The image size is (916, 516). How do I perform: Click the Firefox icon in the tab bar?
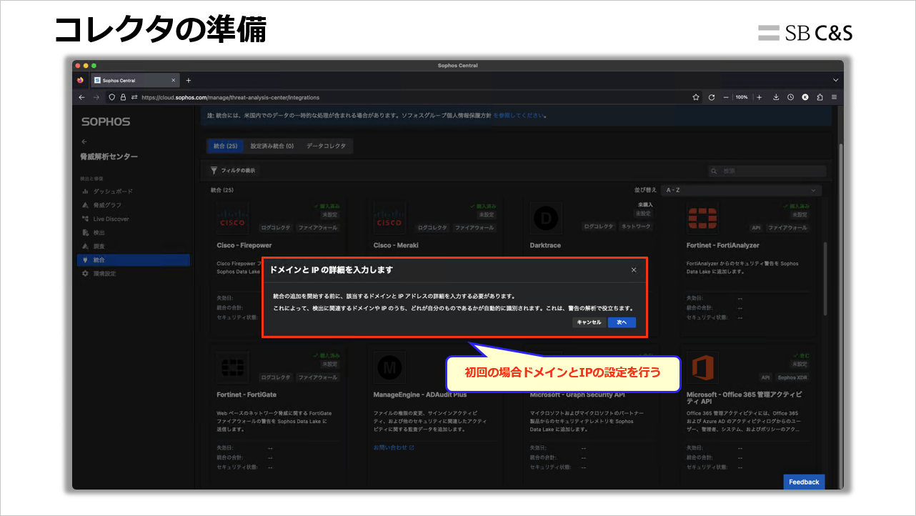click(x=81, y=80)
